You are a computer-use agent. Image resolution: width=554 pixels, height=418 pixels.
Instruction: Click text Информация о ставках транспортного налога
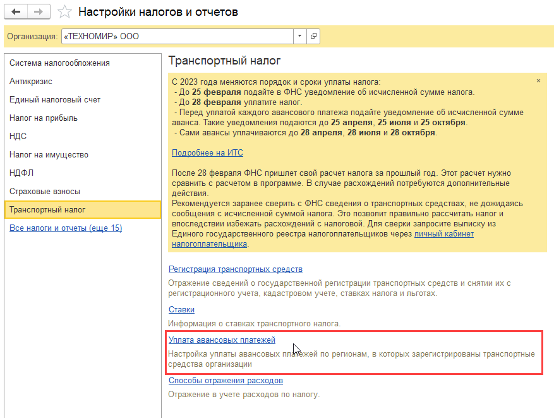click(x=255, y=324)
